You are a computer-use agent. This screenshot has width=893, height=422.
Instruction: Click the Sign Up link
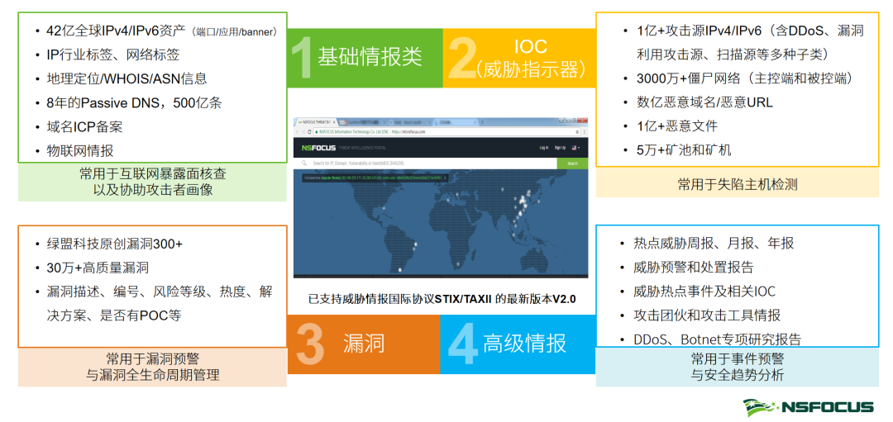pyautogui.click(x=561, y=148)
